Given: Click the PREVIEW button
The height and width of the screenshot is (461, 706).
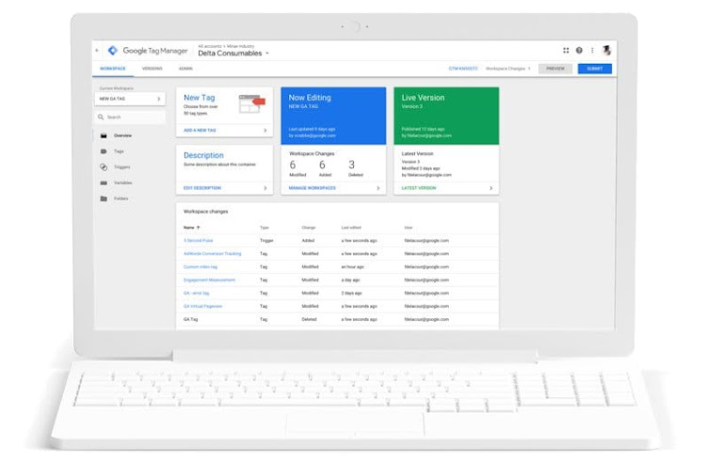Looking at the screenshot, I should (555, 69).
